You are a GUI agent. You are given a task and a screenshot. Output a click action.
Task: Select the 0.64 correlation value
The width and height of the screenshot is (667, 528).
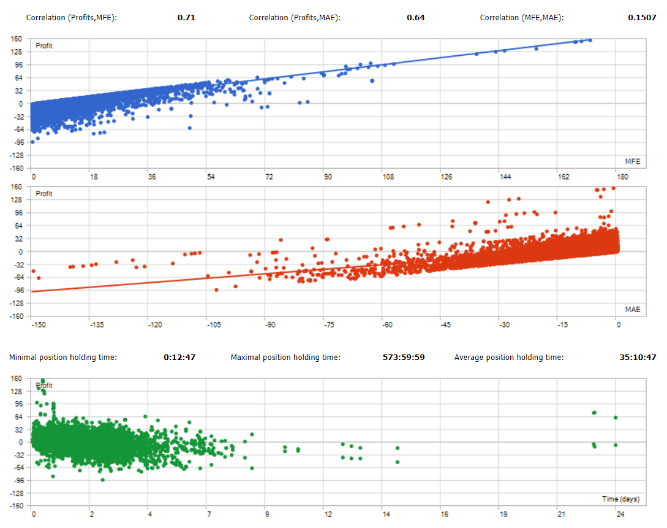click(x=415, y=18)
